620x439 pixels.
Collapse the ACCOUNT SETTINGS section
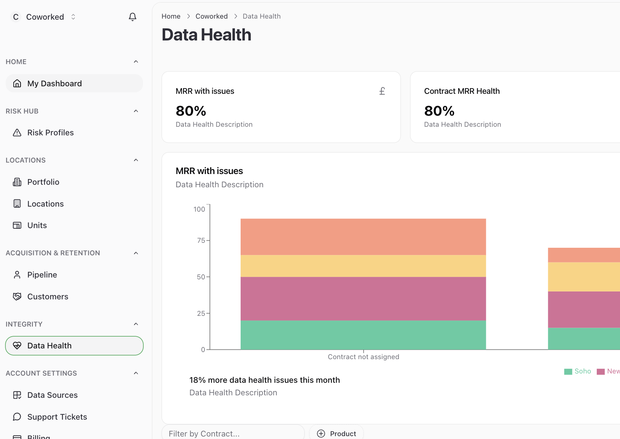click(136, 373)
